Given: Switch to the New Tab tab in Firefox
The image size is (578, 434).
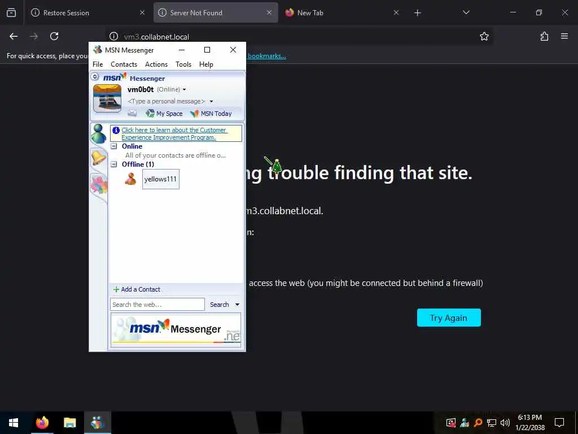Looking at the screenshot, I should tap(341, 12).
